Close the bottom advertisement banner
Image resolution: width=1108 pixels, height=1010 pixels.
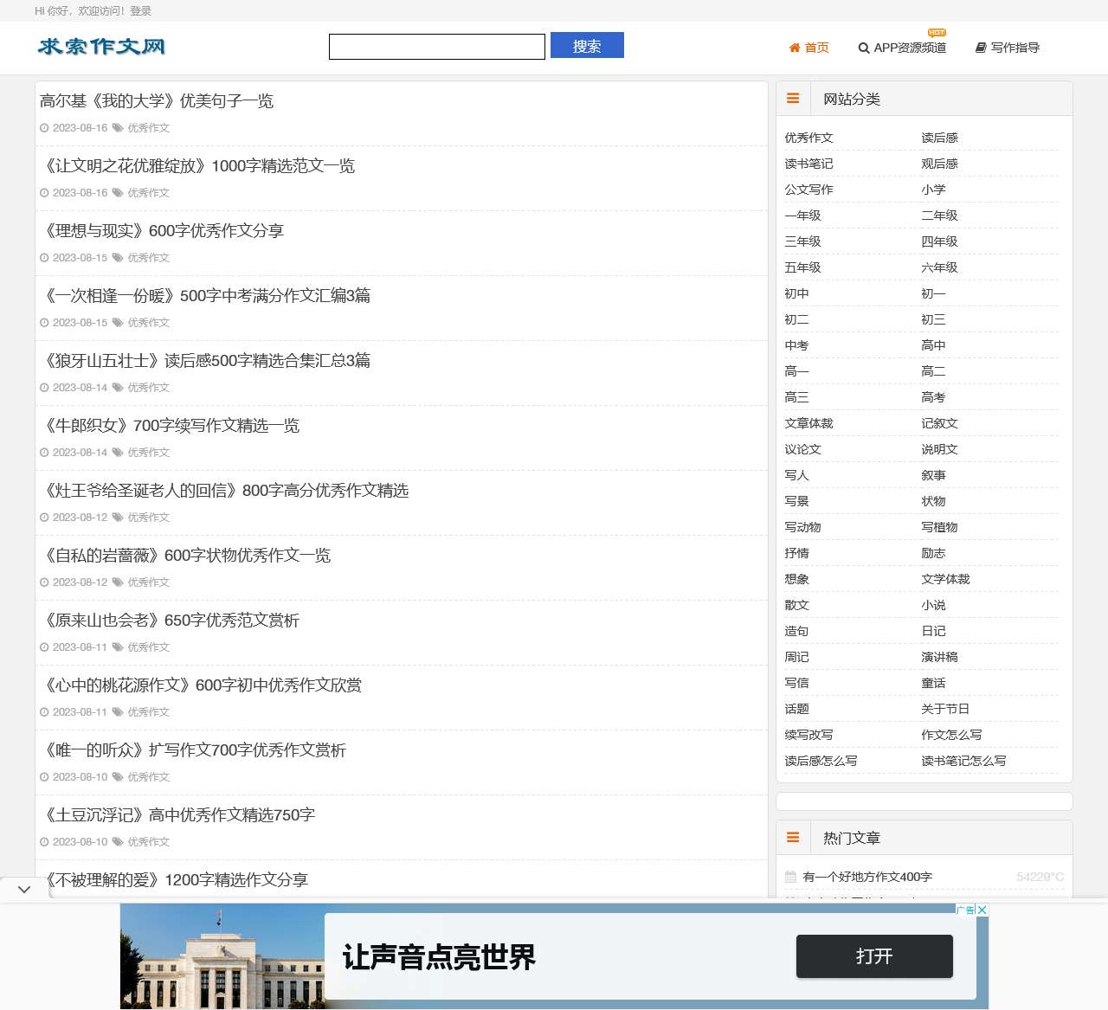[x=982, y=910]
